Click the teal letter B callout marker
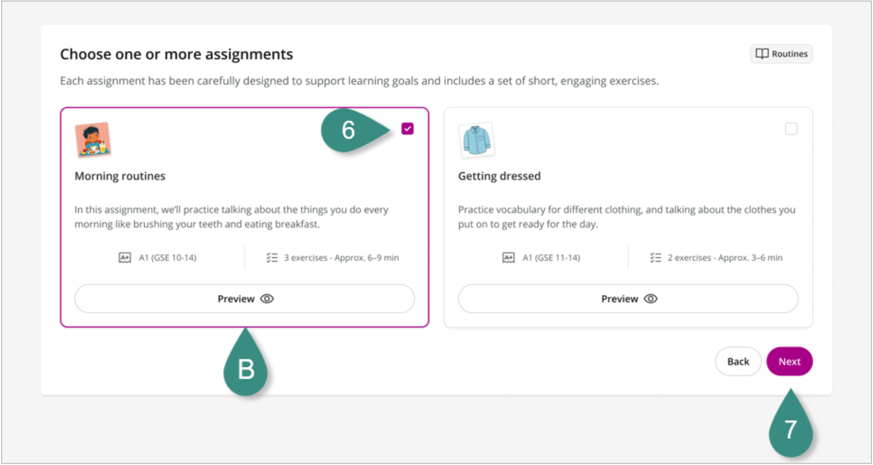The image size is (873, 465). tap(246, 369)
